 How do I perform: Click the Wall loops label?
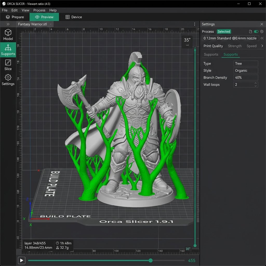click(211, 84)
